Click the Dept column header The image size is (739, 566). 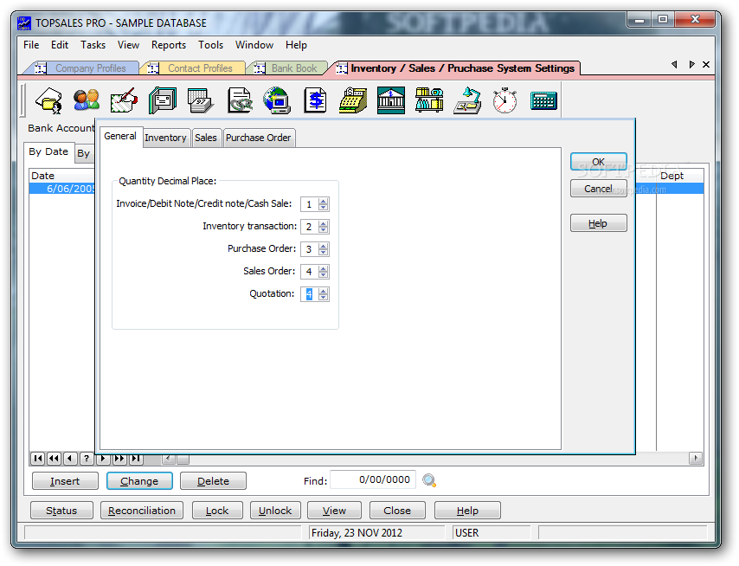(x=679, y=176)
